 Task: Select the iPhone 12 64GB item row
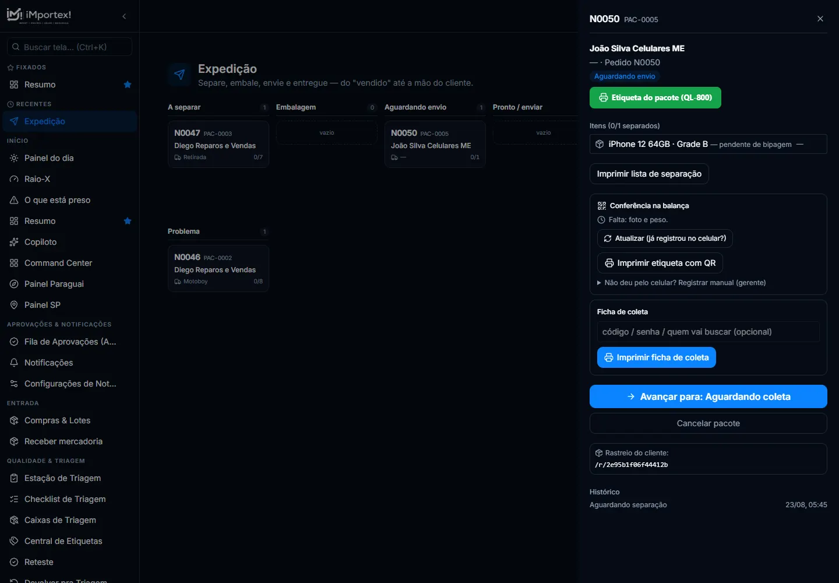pos(708,144)
